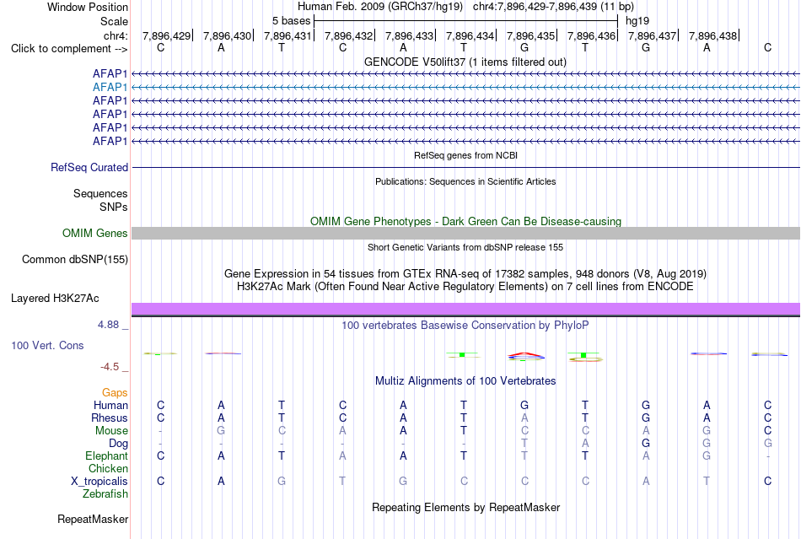Click the 'chr4:' ruler label

pyautogui.click(x=116, y=35)
